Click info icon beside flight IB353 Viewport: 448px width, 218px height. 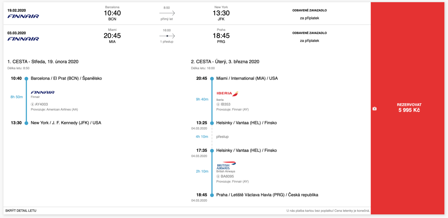[x=218, y=105]
